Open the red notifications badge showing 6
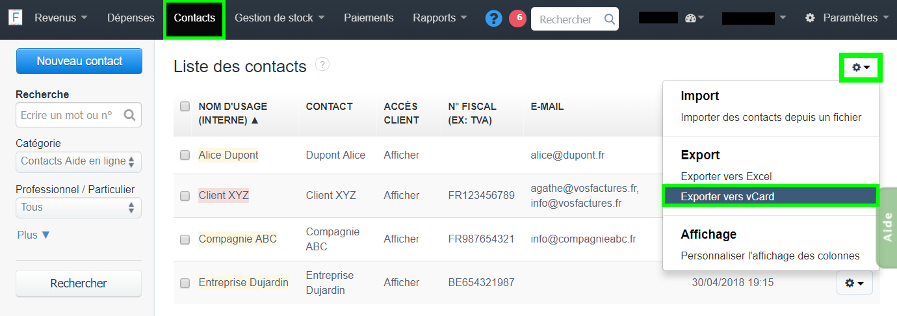 518,18
